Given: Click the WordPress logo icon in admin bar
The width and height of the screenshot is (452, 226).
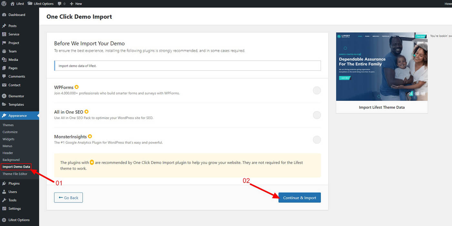Looking at the screenshot, I should tap(4, 4).
